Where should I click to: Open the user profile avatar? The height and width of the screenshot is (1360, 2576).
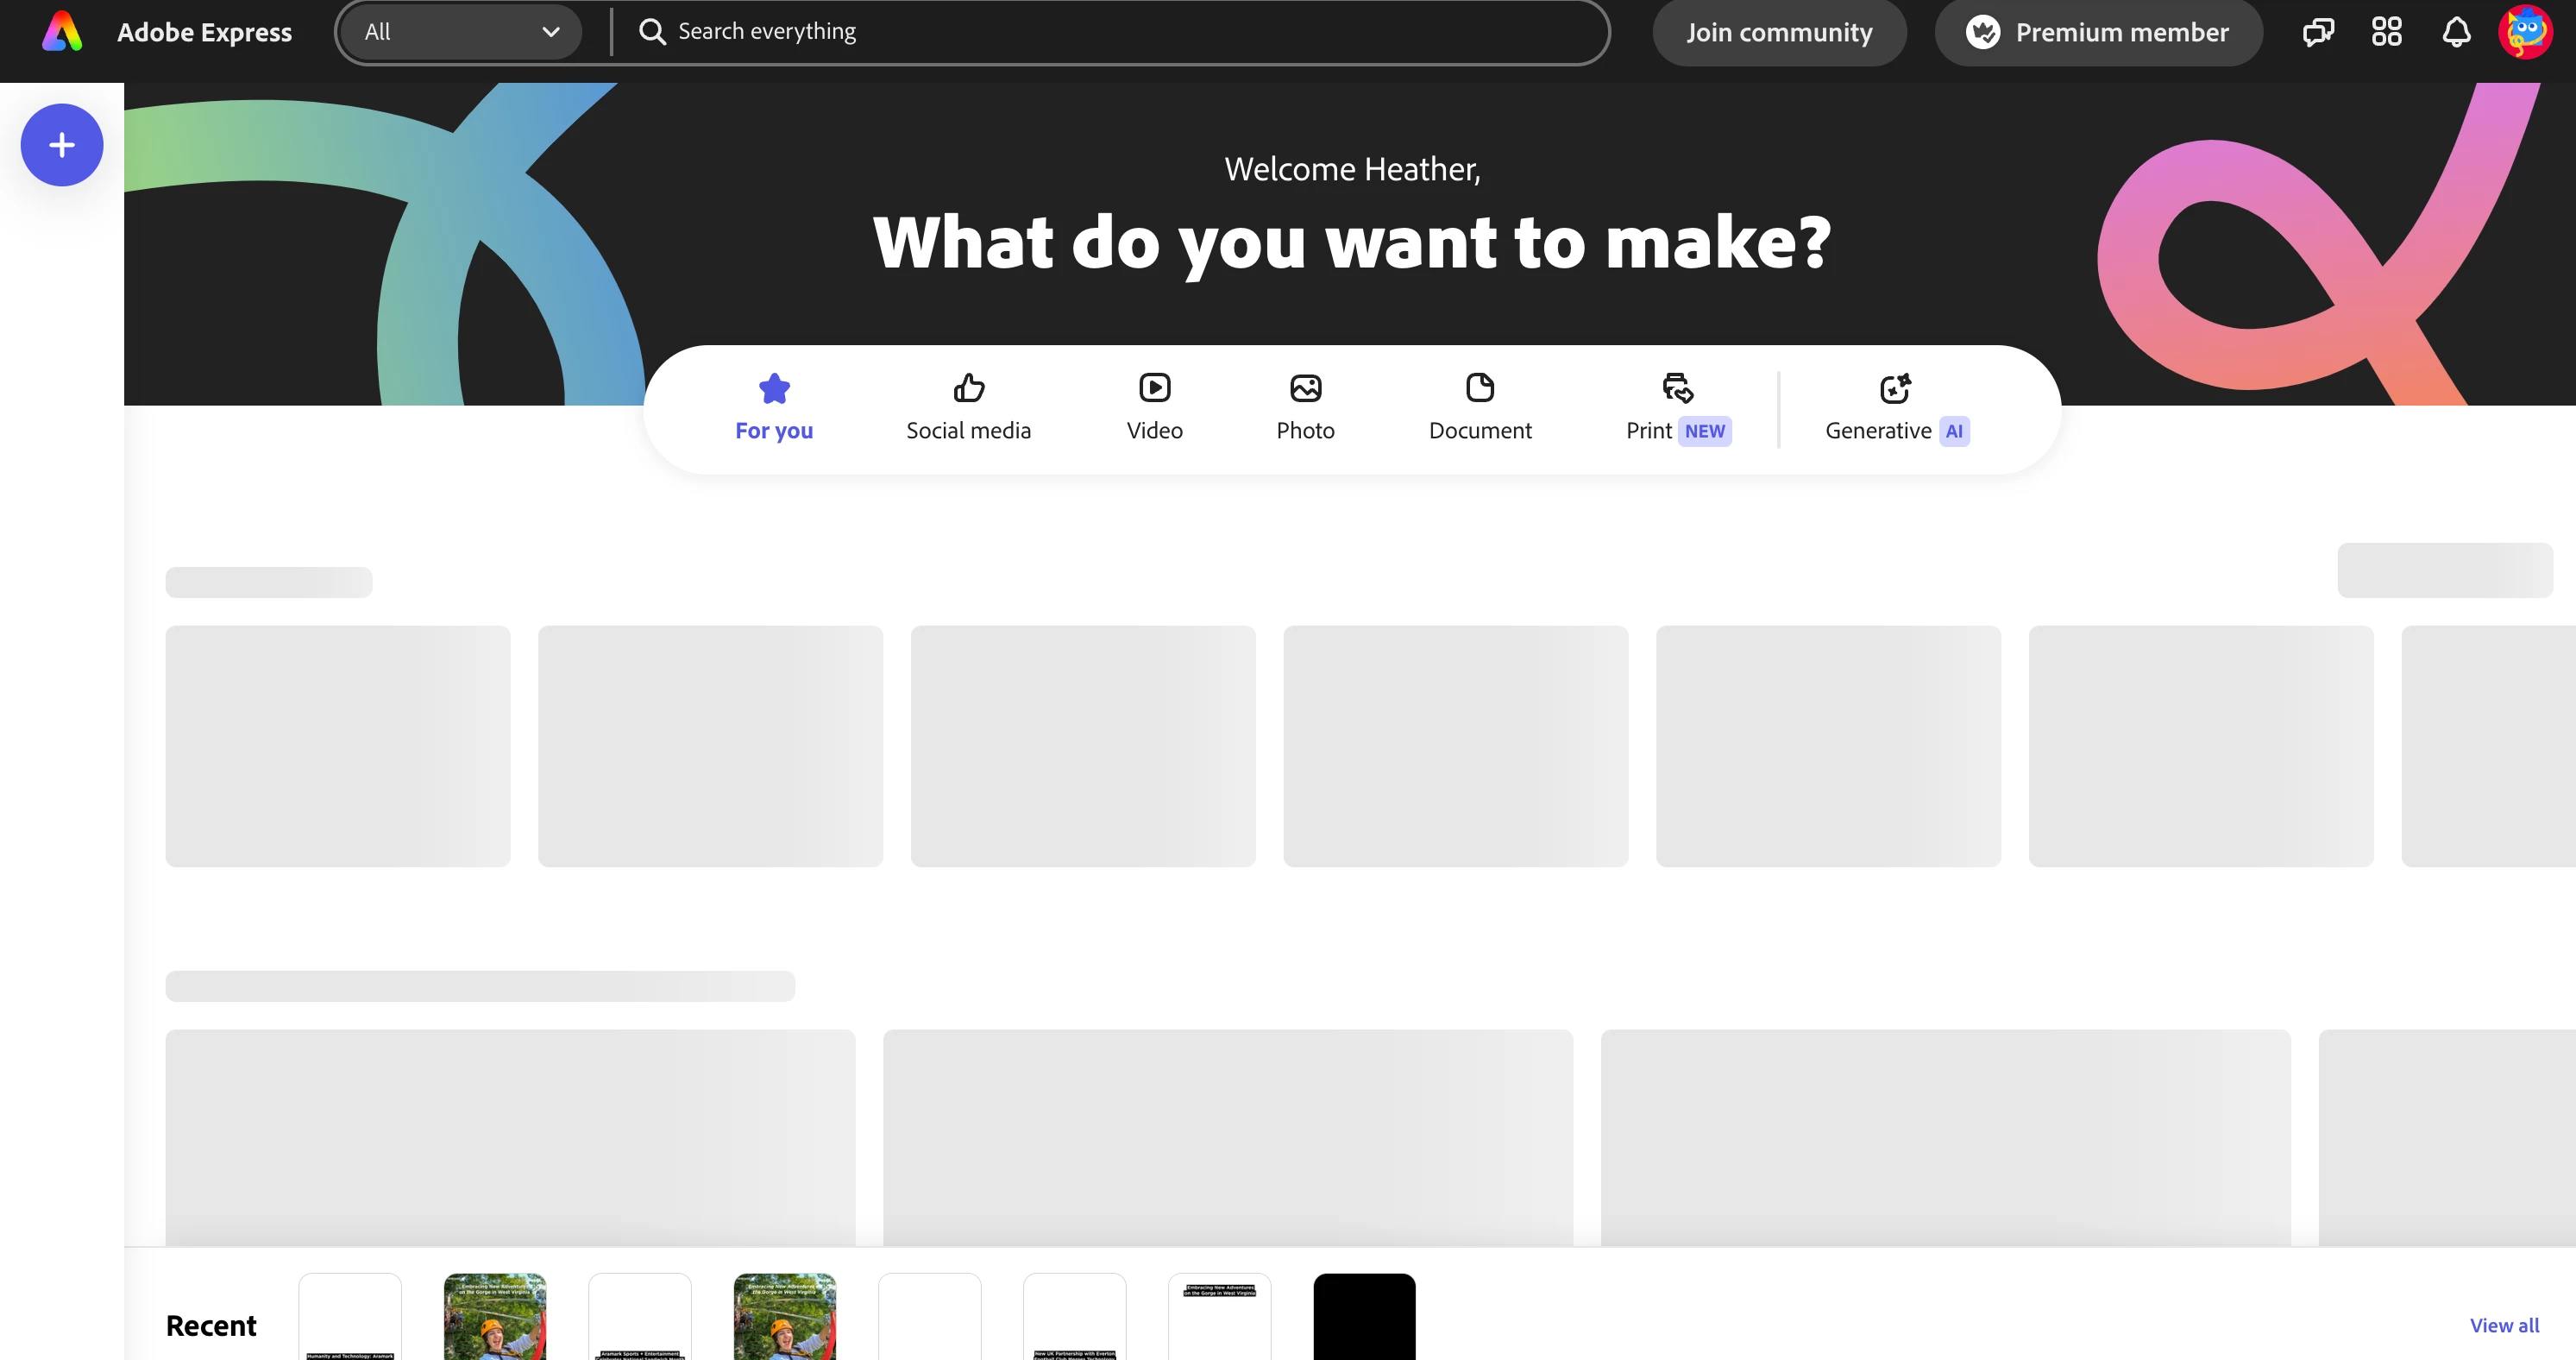pos(2524,32)
